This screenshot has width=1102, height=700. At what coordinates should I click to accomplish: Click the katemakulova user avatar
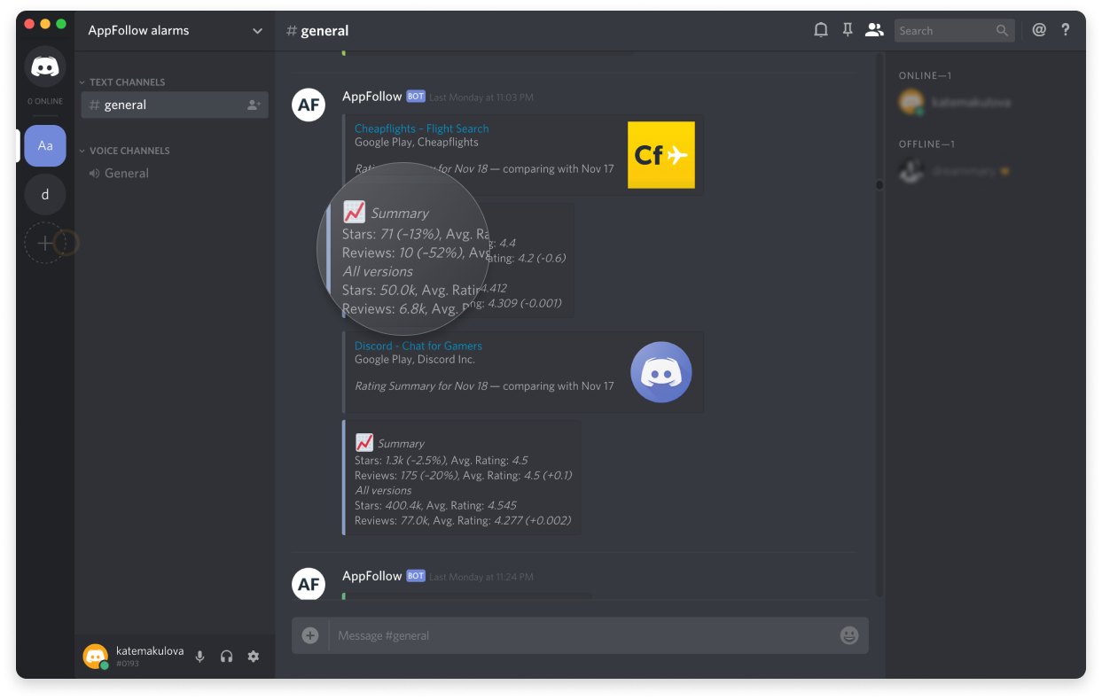point(95,657)
